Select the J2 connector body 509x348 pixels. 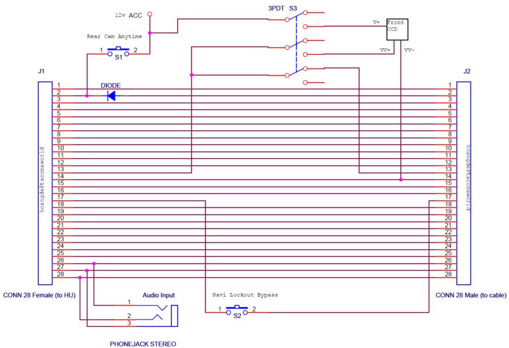click(x=464, y=183)
